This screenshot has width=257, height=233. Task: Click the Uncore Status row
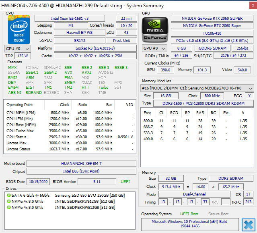tap(70, 149)
